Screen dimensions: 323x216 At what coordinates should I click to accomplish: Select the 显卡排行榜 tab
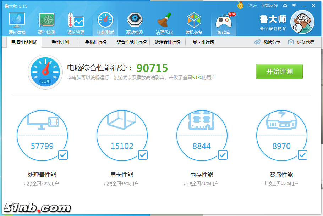pyautogui.click(x=203, y=42)
